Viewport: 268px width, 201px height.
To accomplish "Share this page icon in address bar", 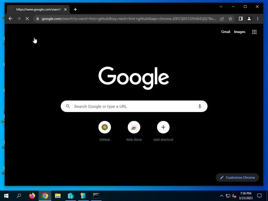I will click(x=222, y=19).
